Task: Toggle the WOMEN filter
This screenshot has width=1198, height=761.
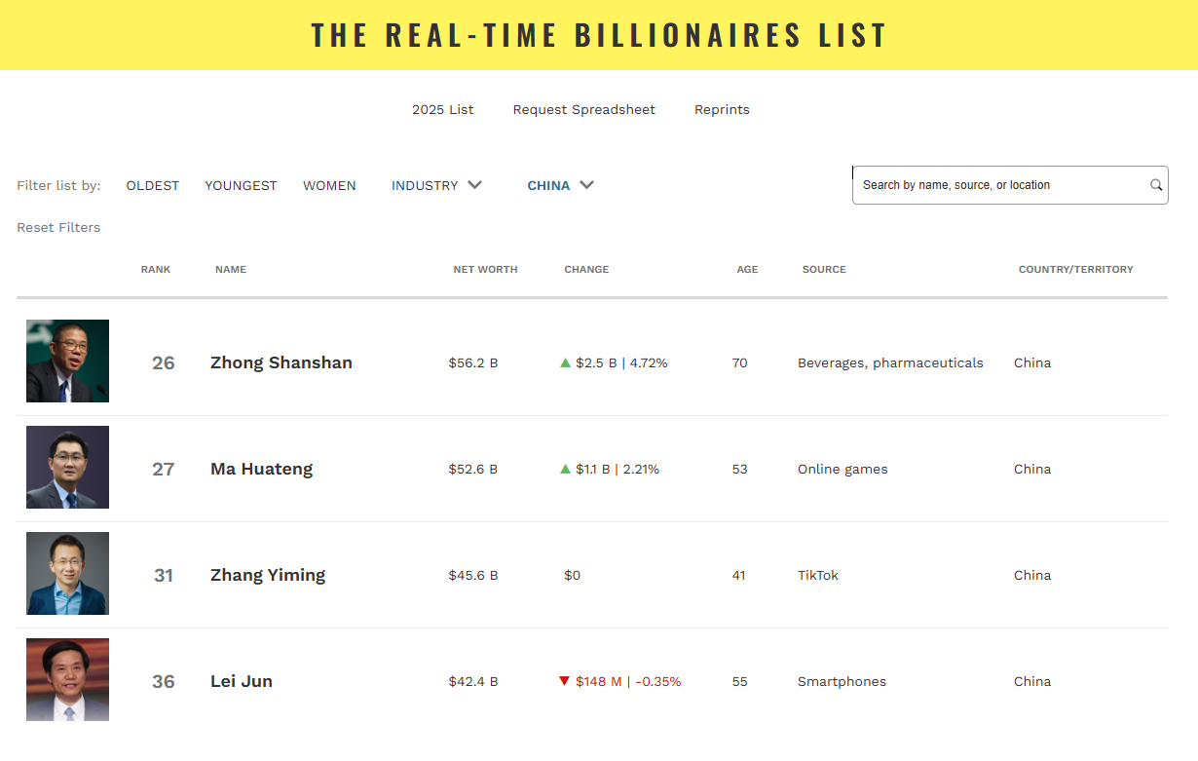Action: point(329,185)
